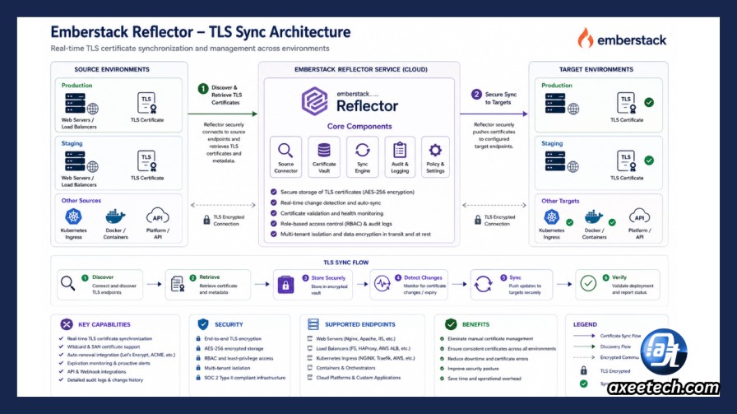Click 'EMBERSTACK REFLECTOR SERVICE (CLOUD)' heading

pos(361,69)
